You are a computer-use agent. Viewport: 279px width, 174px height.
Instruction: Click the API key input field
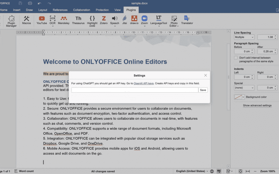point(135,90)
